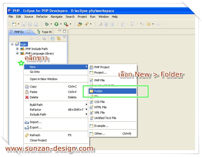Open the Debug dropdown arrow
The height and width of the screenshot is (157, 202).
[x=51, y=24]
